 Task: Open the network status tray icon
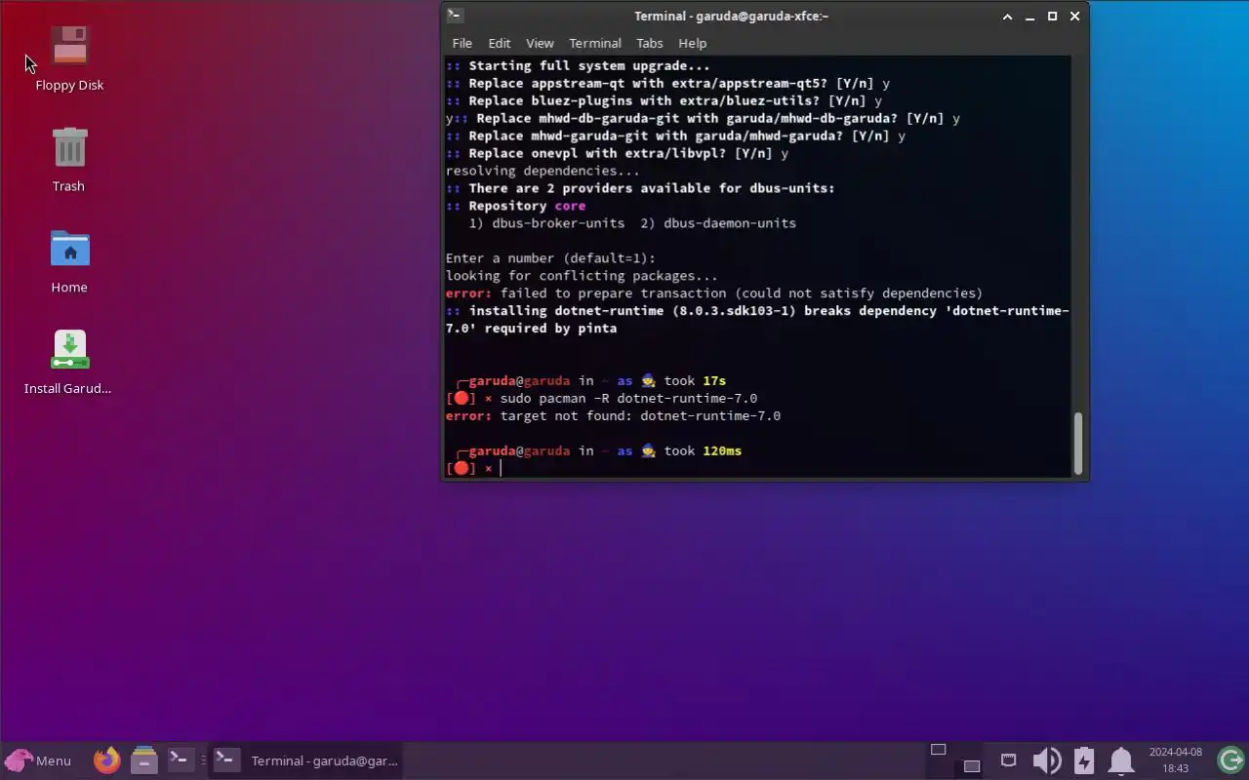tap(1008, 760)
